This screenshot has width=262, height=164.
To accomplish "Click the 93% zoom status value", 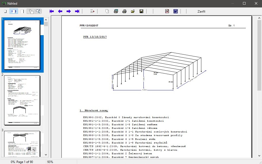I will [50, 162].
